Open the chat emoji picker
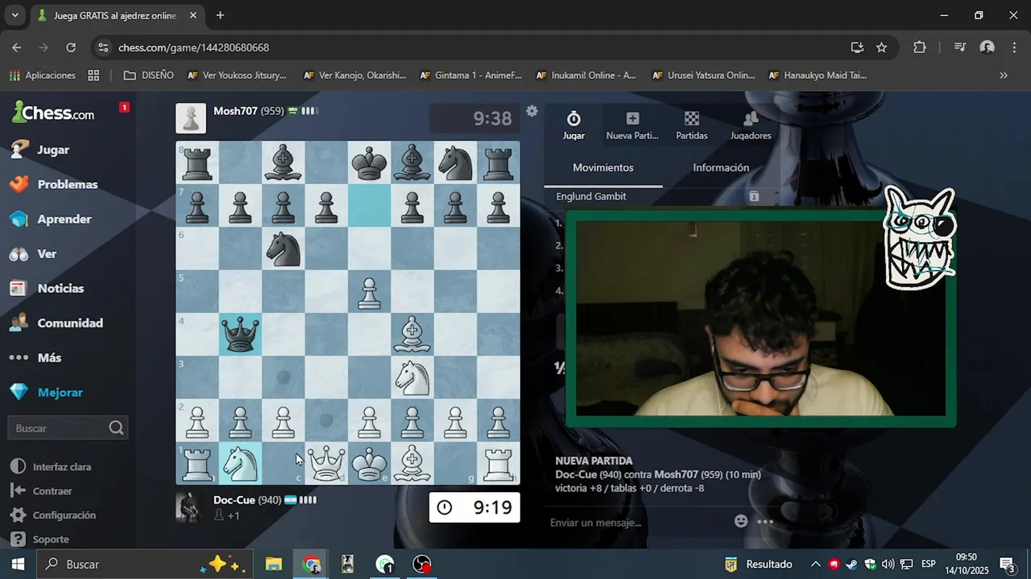Viewport: 1031px width, 579px height. click(x=741, y=521)
